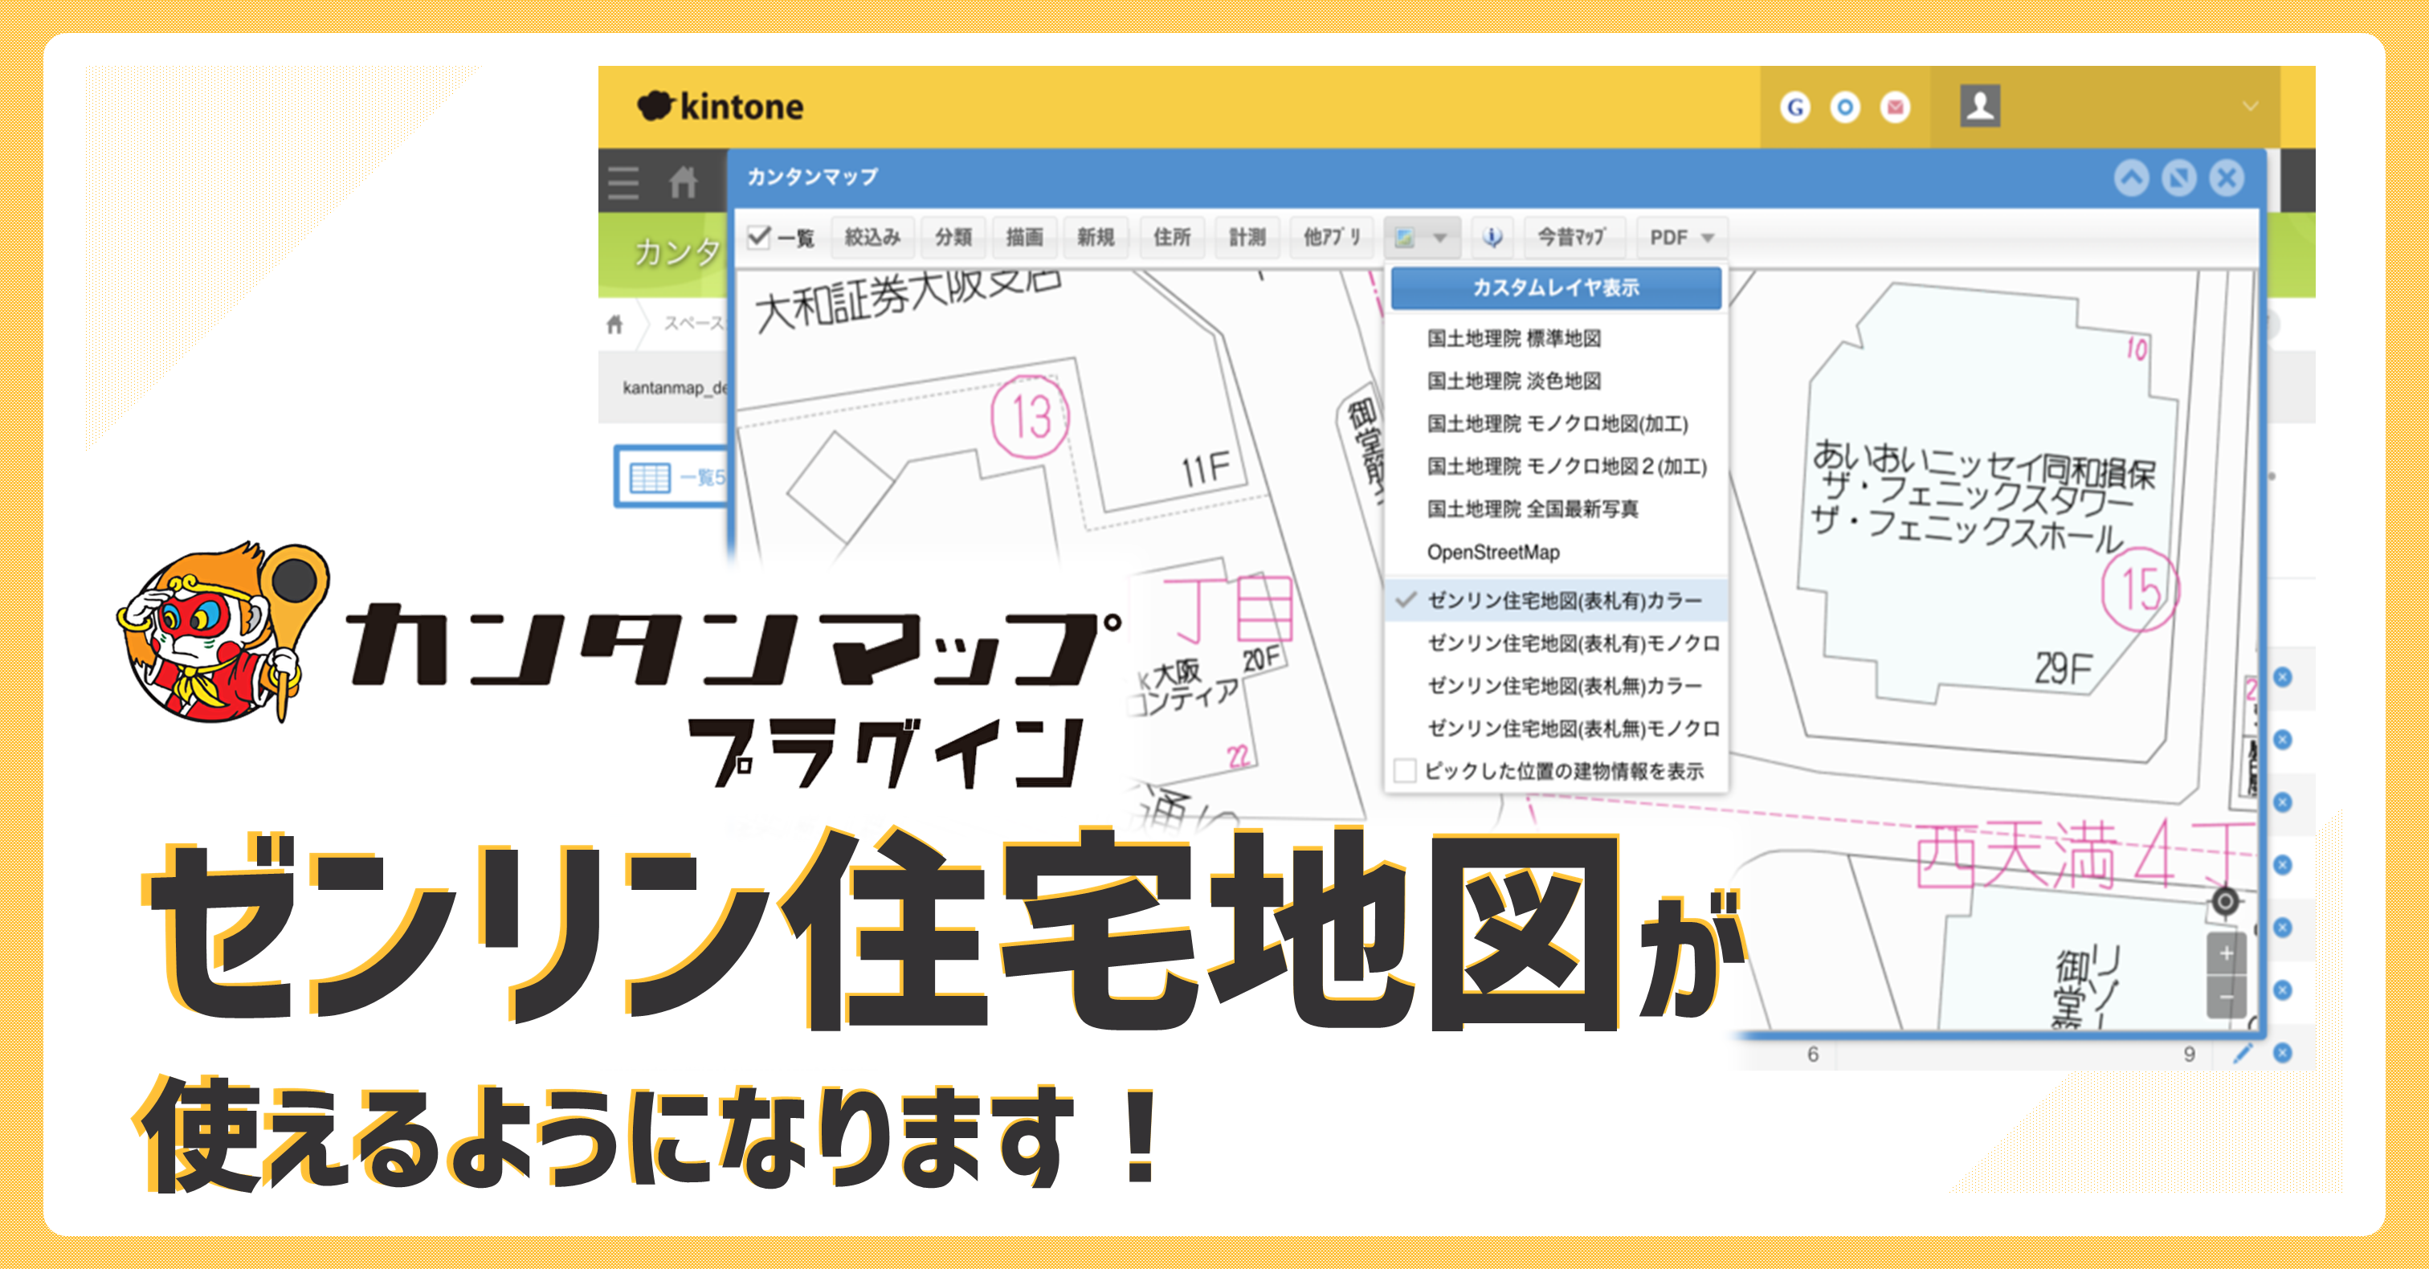Viewport: 2429px width, 1269px height.
Task: Click the circled 15 map label
Action: pos(2141,590)
